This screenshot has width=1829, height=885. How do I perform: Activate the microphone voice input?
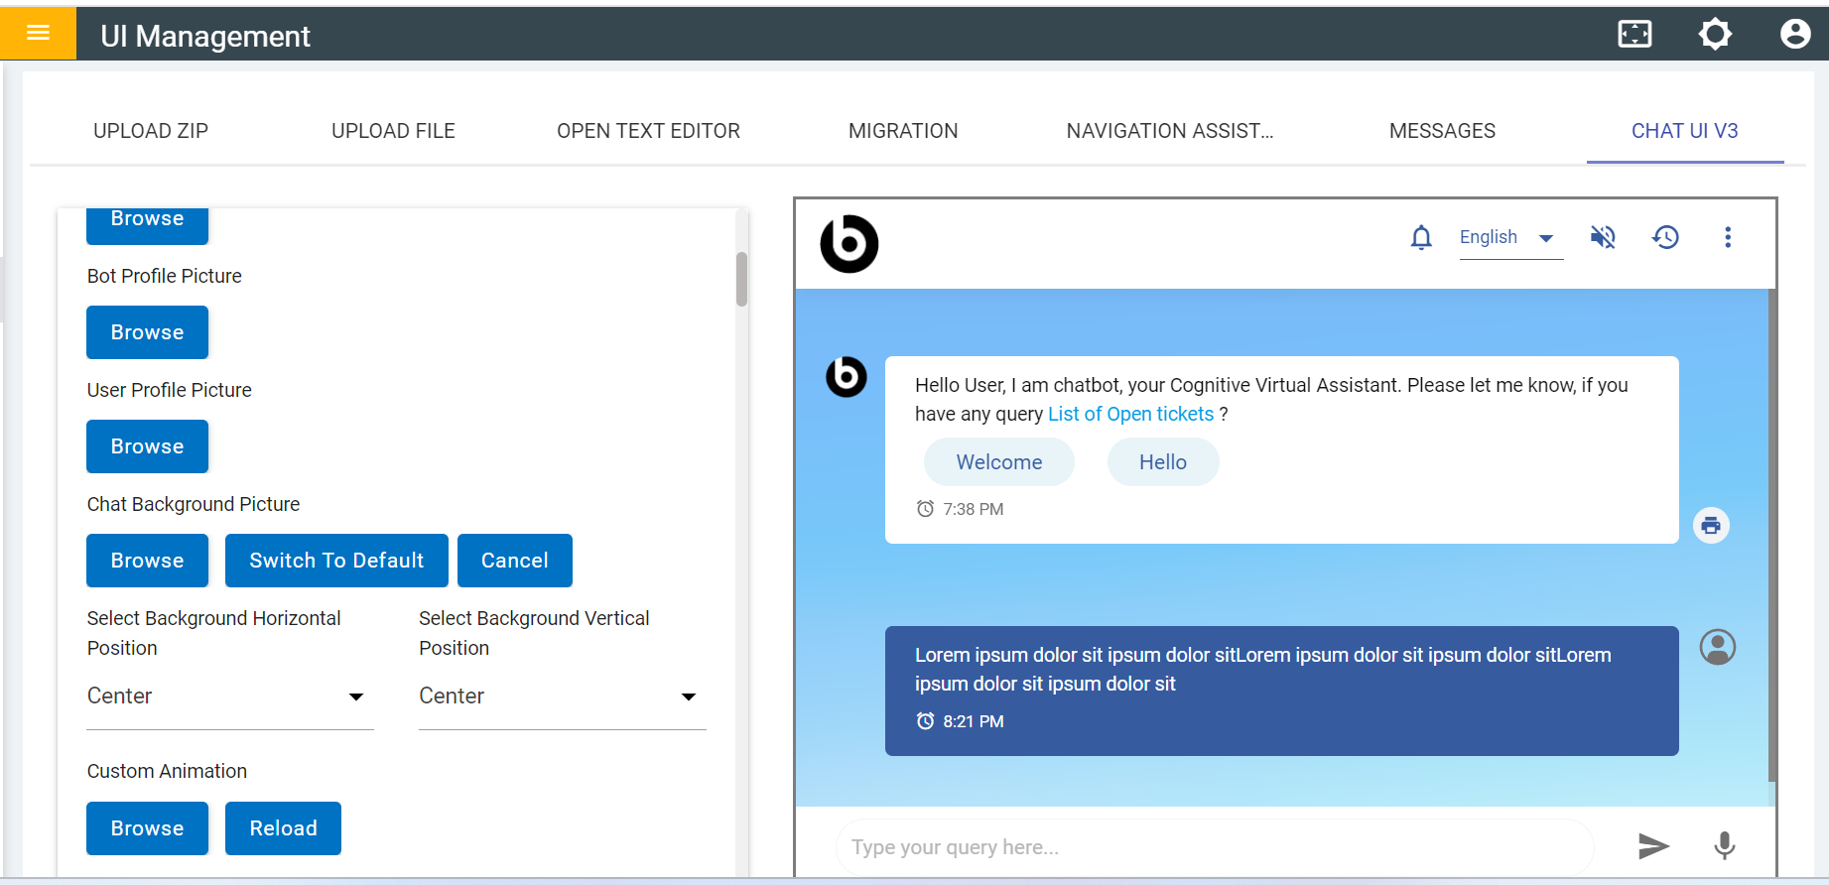[1725, 845]
